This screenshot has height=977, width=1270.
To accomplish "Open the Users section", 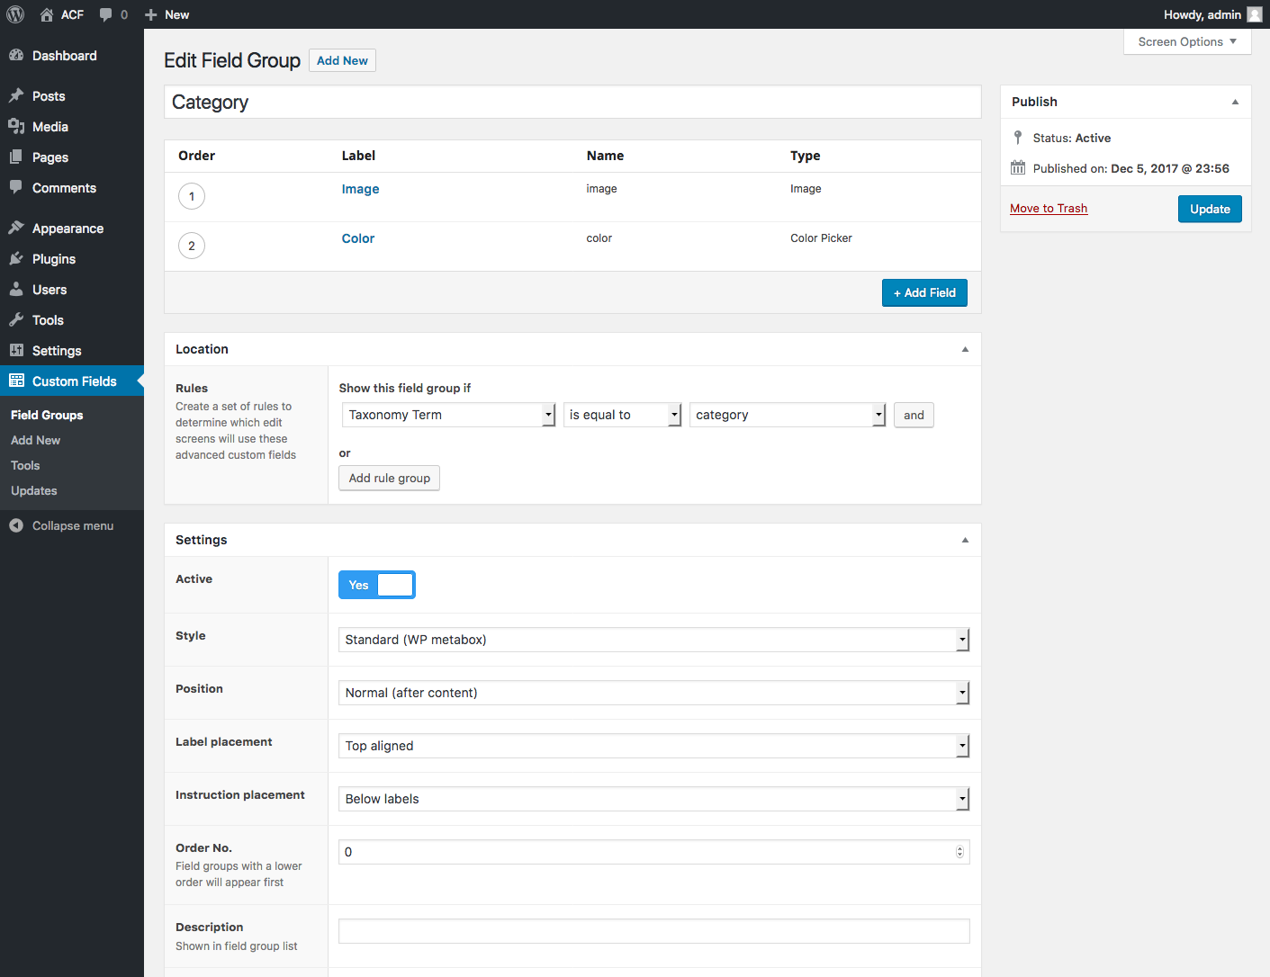I will click(50, 289).
